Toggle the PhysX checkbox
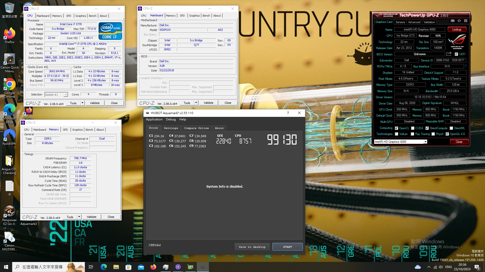 tap(433, 134)
